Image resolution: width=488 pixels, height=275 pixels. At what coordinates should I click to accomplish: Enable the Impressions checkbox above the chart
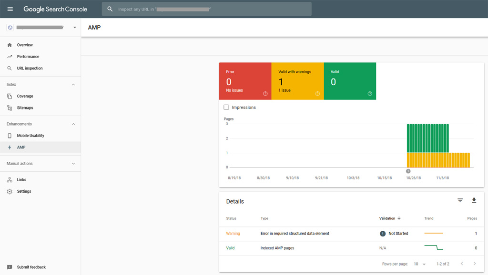(226, 107)
